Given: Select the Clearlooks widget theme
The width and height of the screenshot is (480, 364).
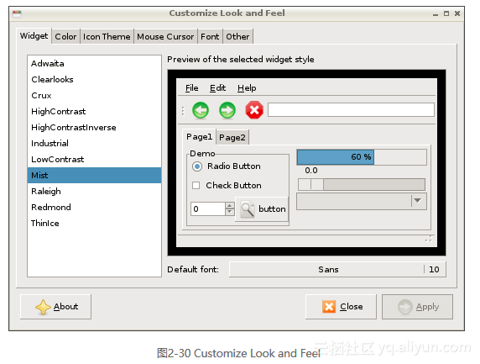Looking at the screenshot, I should 94,79.
